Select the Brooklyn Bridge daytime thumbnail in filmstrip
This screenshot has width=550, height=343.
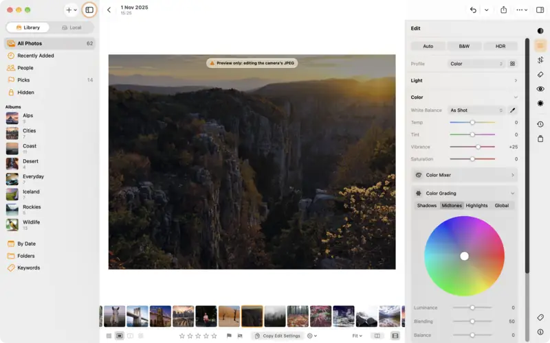(x=137, y=316)
